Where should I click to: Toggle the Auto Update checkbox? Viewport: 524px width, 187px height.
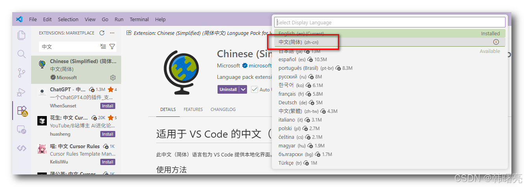tap(255, 89)
